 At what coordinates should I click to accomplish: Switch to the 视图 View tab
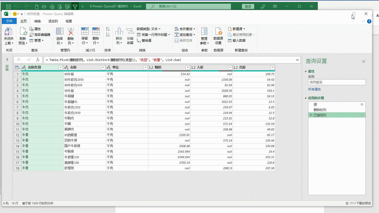click(x=69, y=21)
